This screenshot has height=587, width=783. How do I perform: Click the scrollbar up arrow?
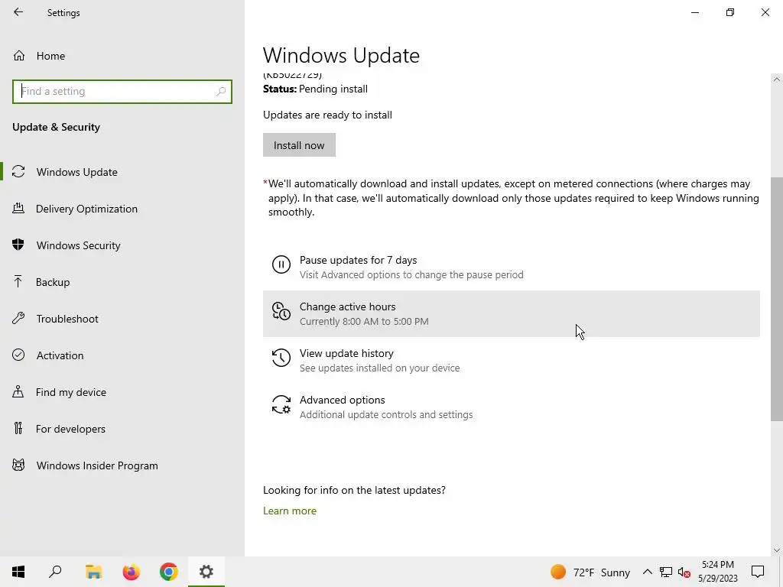(777, 79)
